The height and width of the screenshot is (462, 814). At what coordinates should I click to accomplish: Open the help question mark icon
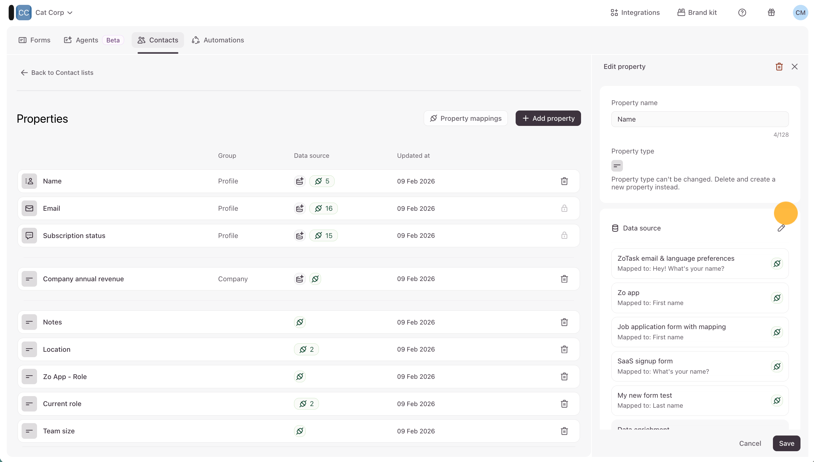[x=742, y=13]
